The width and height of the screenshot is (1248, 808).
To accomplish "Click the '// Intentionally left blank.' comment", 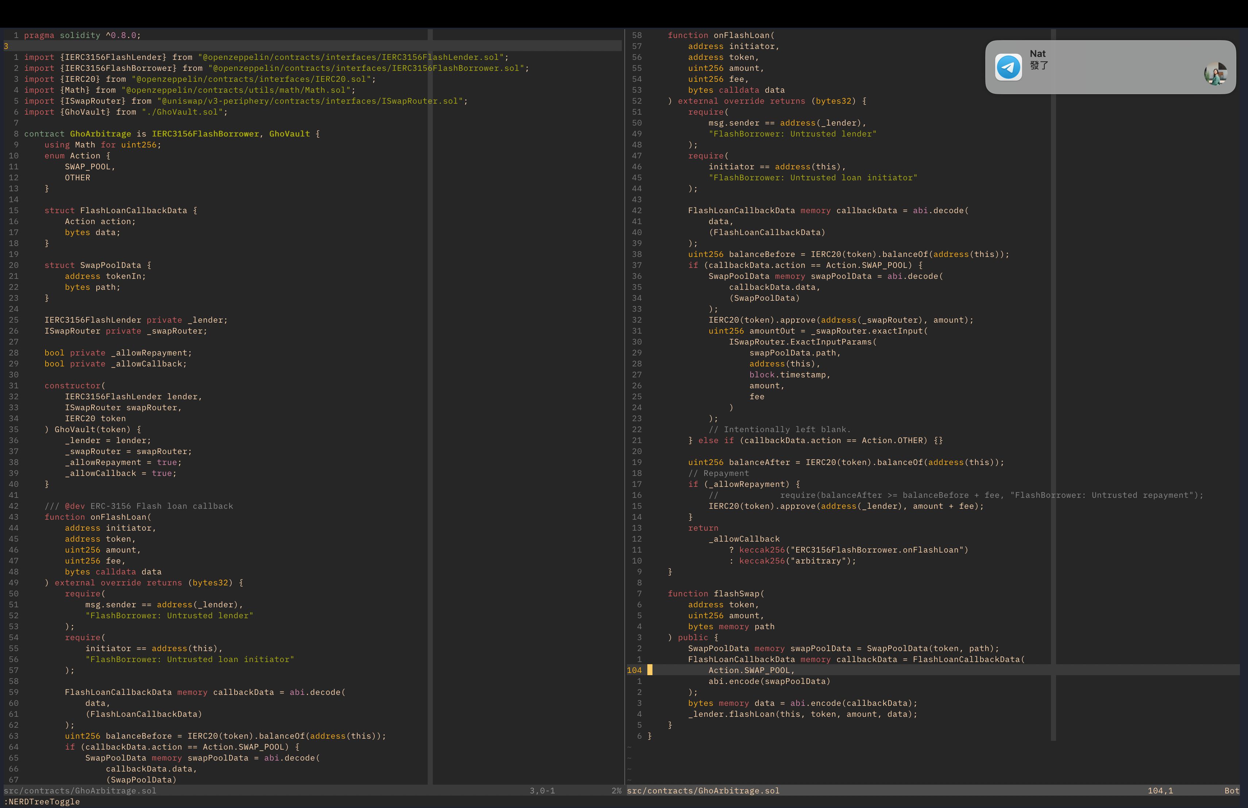I will click(780, 430).
